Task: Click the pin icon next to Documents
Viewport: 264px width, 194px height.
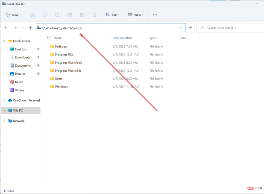Action: point(38,65)
